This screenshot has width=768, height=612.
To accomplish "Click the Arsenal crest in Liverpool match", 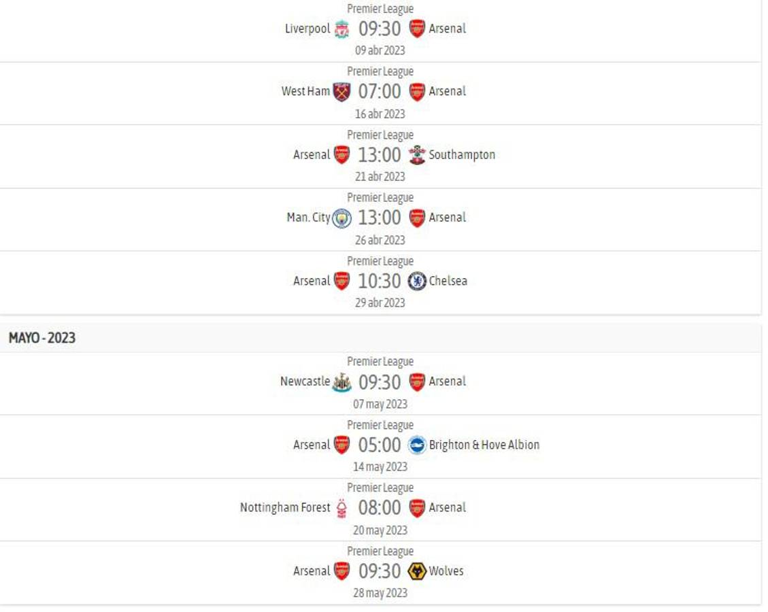I will point(417,29).
